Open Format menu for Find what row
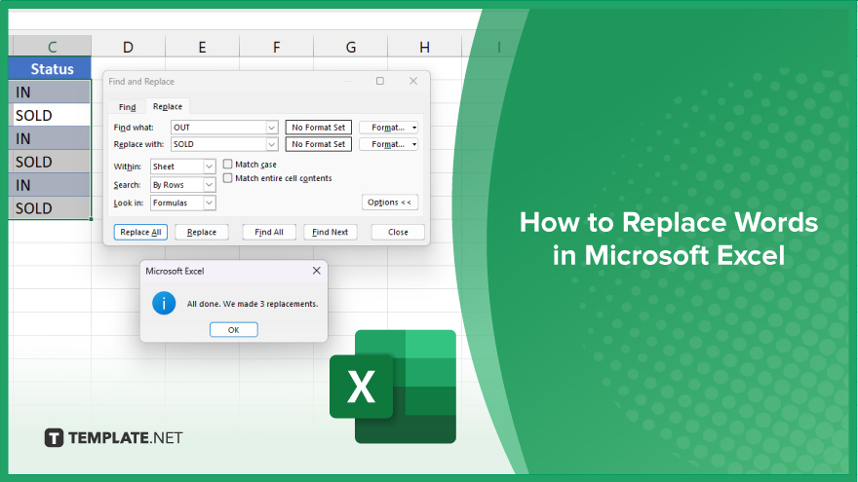 click(388, 128)
